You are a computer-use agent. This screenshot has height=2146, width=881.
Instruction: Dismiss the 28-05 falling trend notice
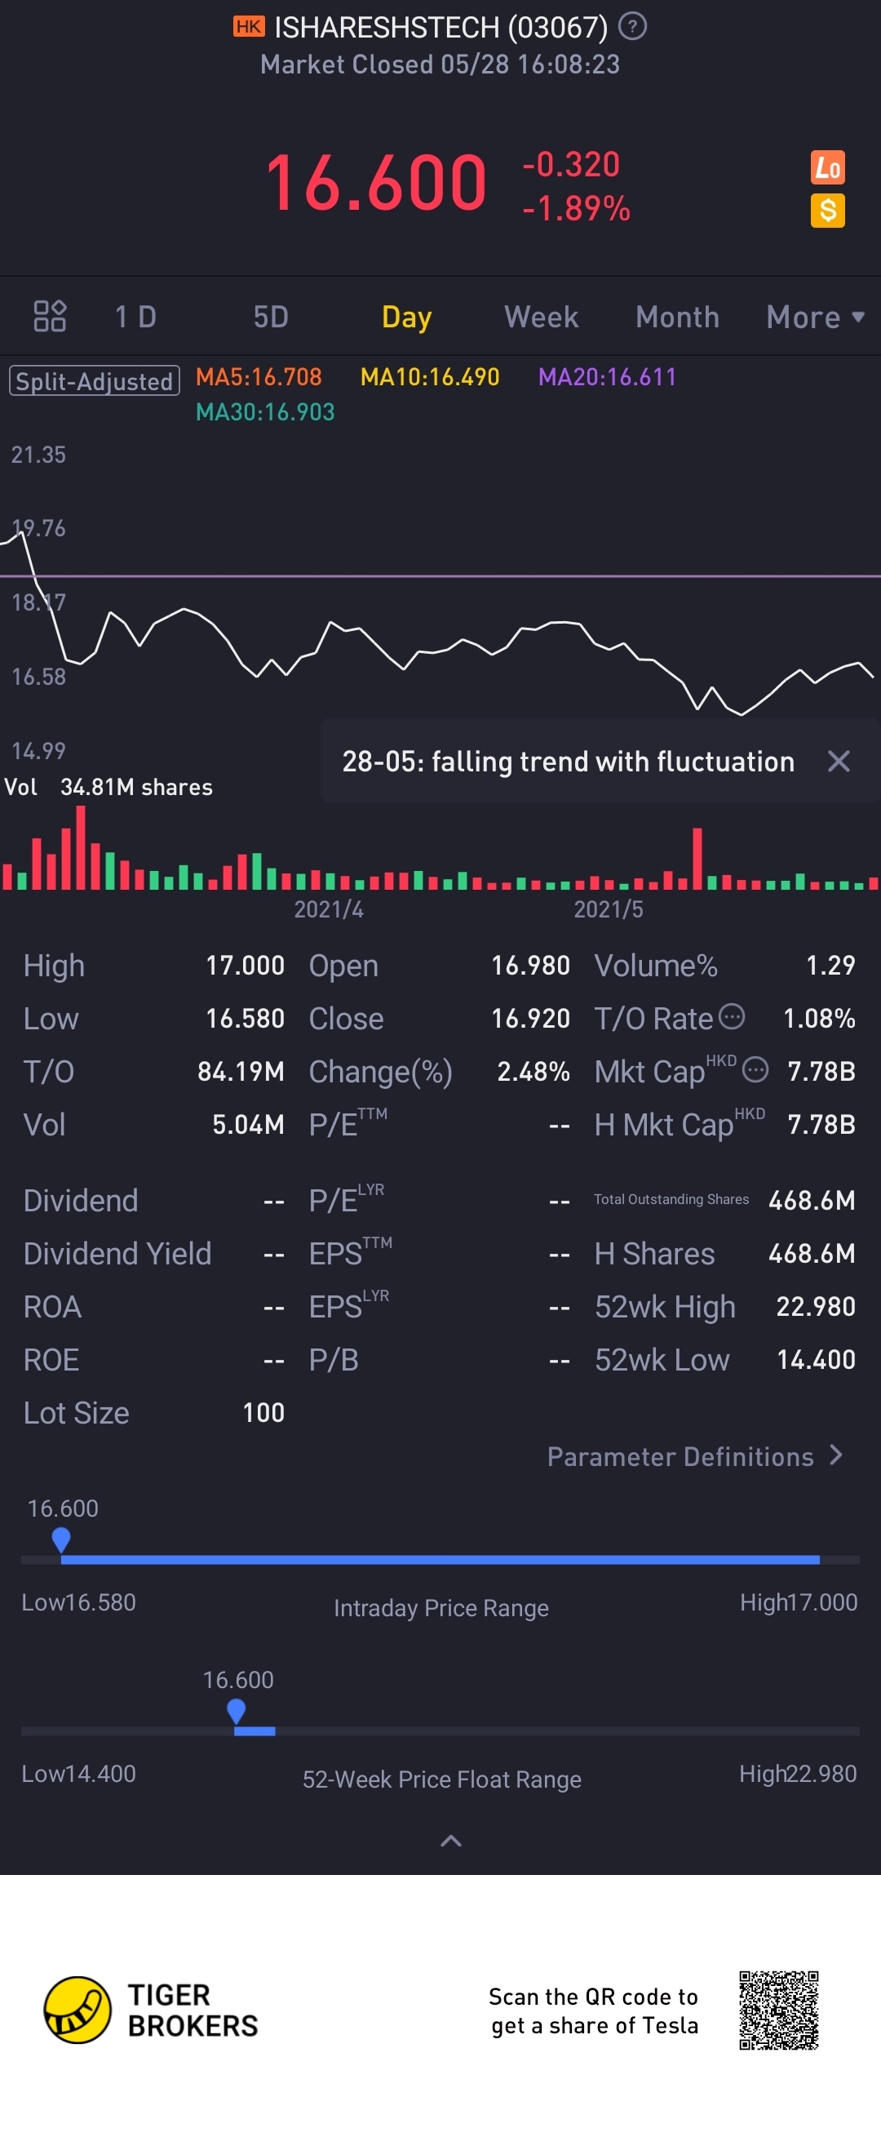point(839,761)
